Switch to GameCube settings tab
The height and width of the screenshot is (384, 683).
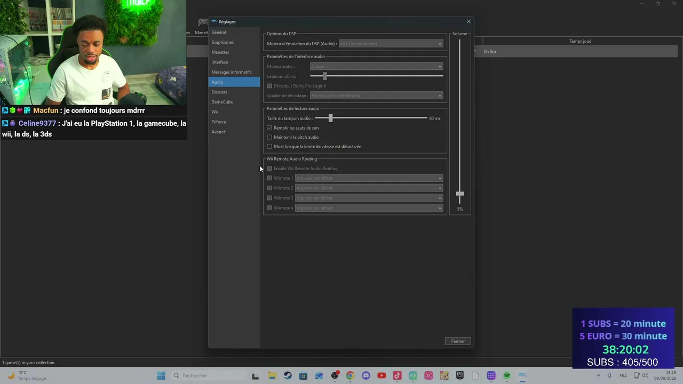point(234,102)
